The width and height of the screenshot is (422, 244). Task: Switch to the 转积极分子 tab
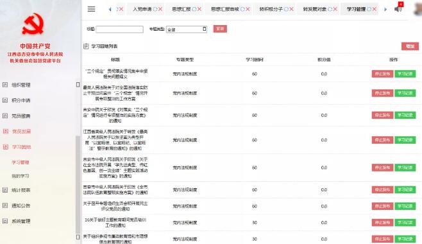271,9
